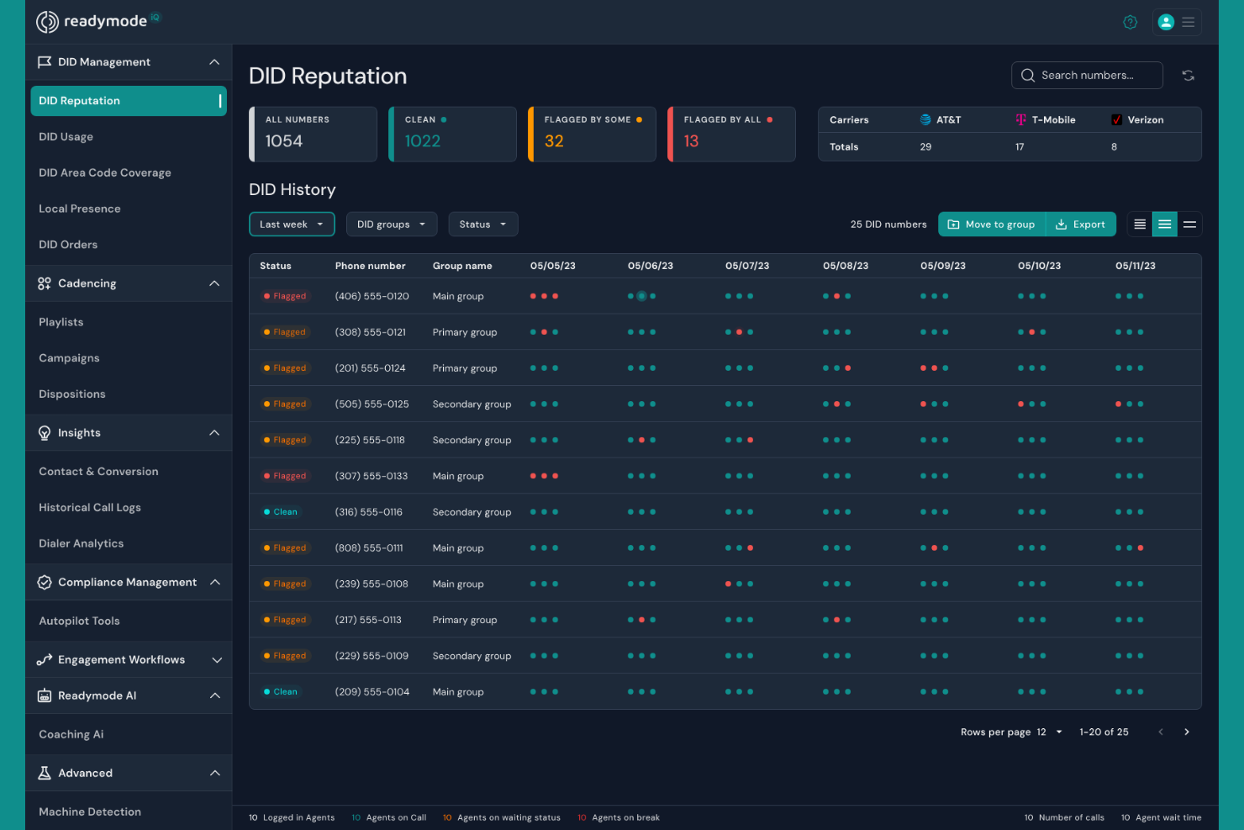Image resolution: width=1244 pixels, height=830 pixels.
Task: Click the Search numbers input field
Action: (x=1087, y=76)
